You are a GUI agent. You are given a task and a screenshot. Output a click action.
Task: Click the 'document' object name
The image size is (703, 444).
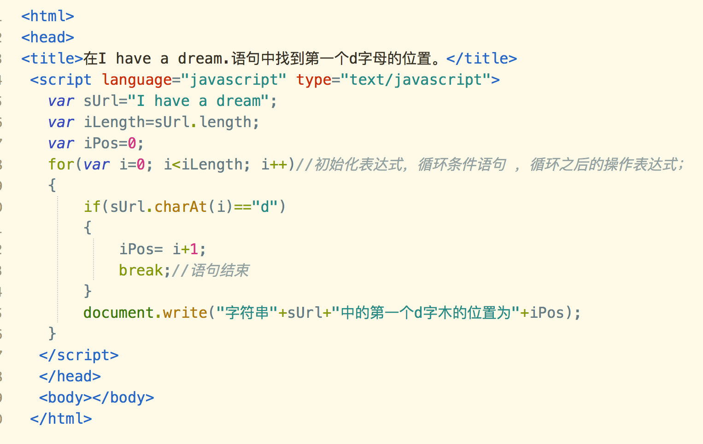click(118, 313)
